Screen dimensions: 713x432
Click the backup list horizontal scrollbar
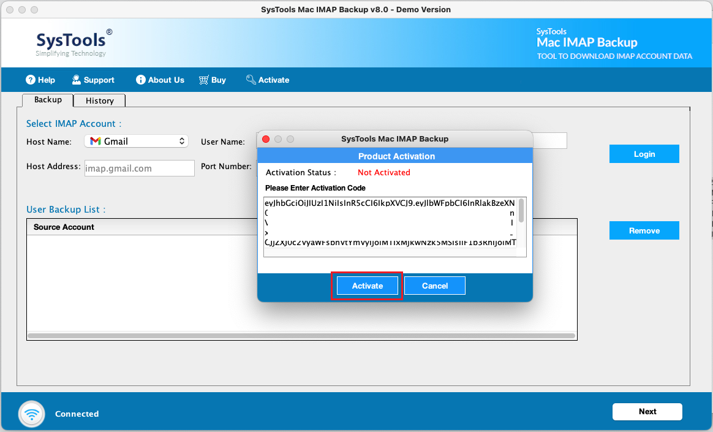tap(301, 336)
